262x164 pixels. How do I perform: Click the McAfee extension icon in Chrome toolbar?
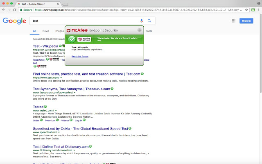(x=252, y=9)
